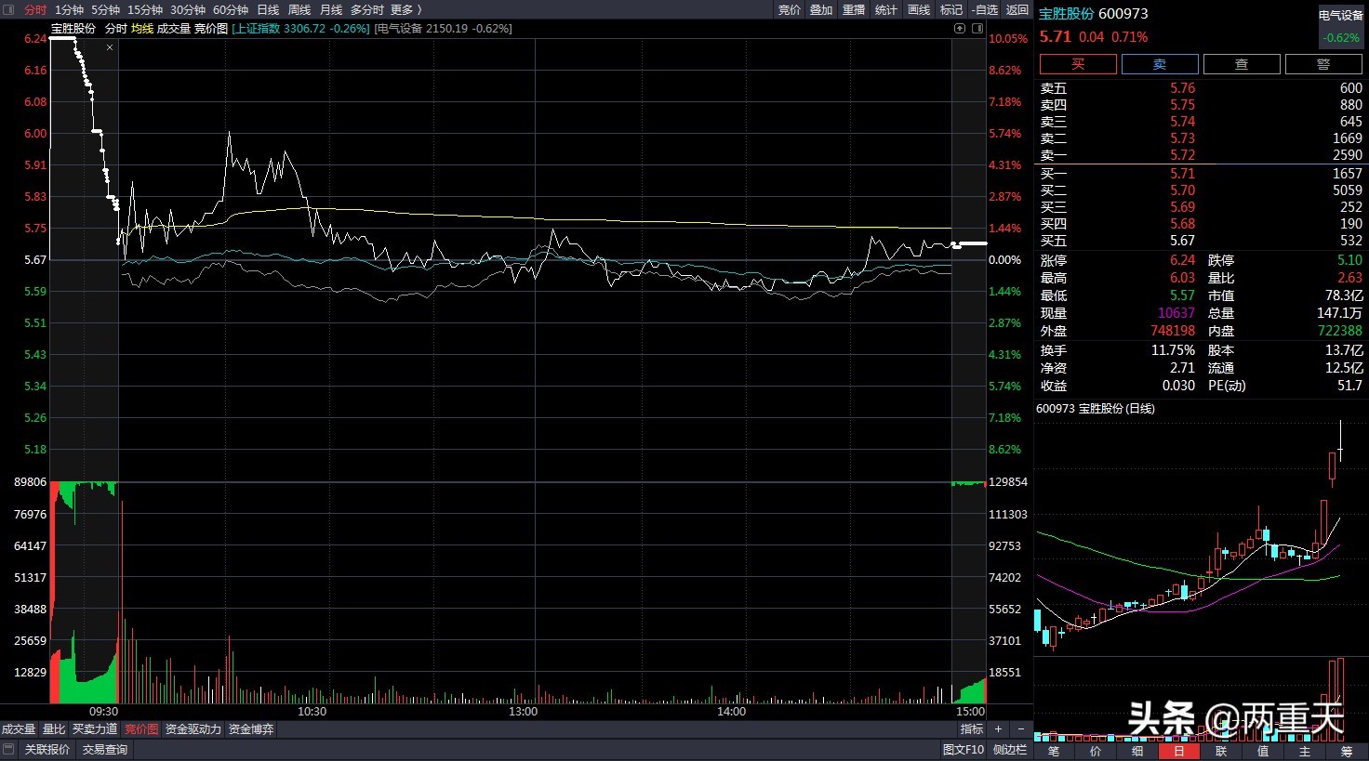Select the 买二 price 5.70 row
The image size is (1369, 761).
click(x=1201, y=190)
